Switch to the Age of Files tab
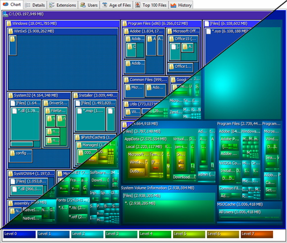 (116, 5)
